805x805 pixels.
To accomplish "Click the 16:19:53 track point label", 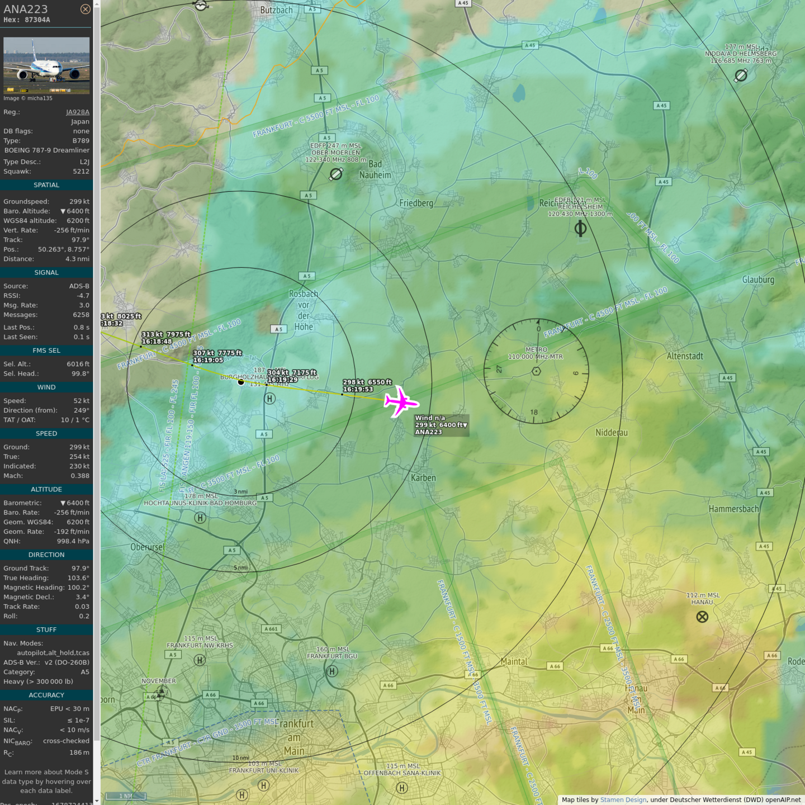I will pyautogui.click(x=358, y=389).
